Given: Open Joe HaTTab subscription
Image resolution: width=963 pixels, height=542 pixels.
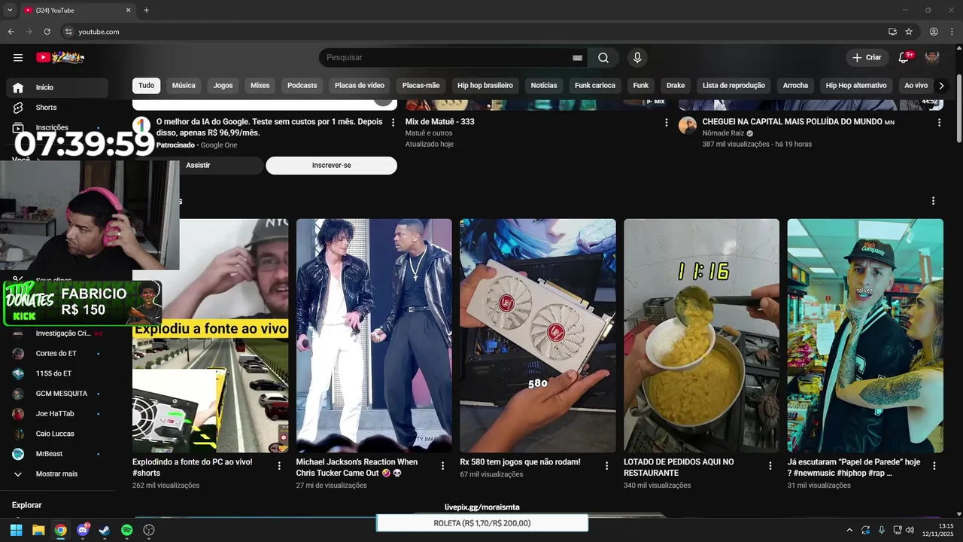Looking at the screenshot, I should click(x=59, y=413).
